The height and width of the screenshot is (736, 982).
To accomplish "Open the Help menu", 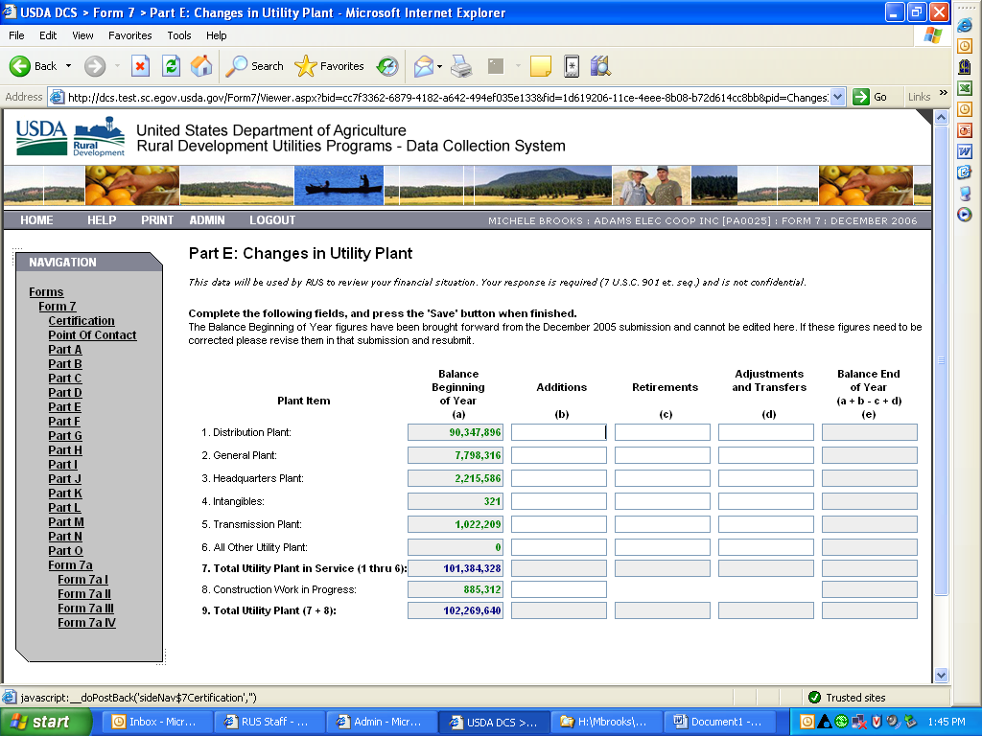I will coord(217,35).
